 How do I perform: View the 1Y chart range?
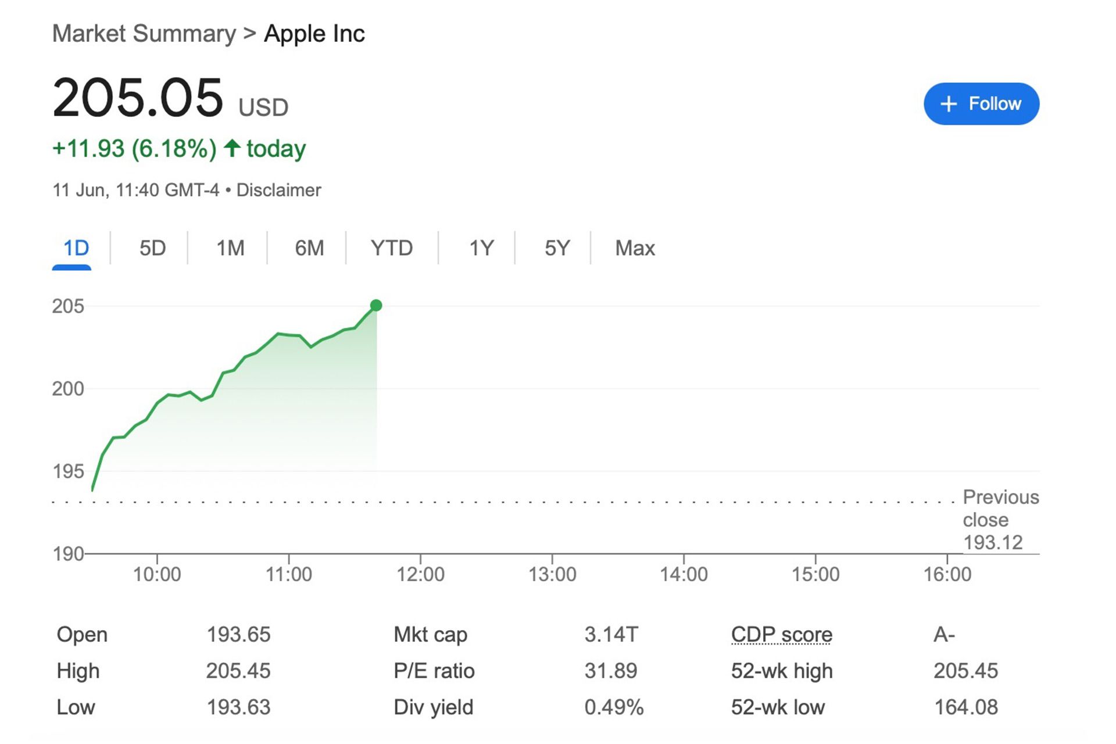(481, 248)
